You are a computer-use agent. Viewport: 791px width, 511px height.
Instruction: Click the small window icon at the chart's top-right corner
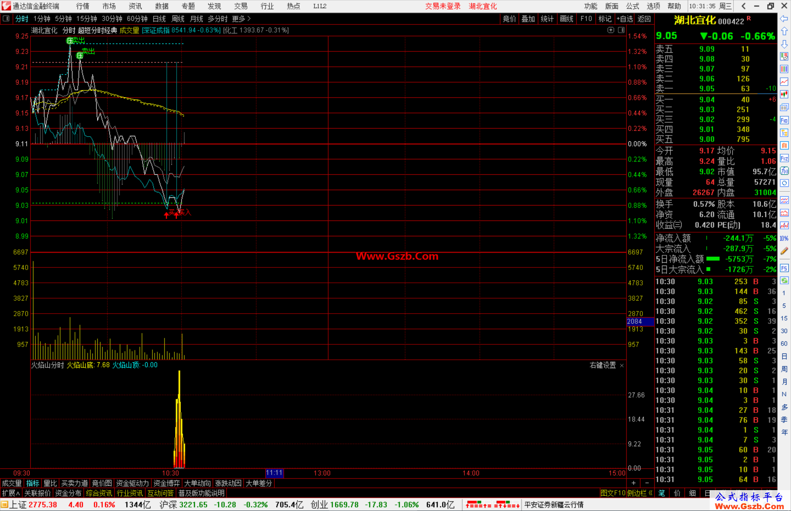tap(621, 30)
